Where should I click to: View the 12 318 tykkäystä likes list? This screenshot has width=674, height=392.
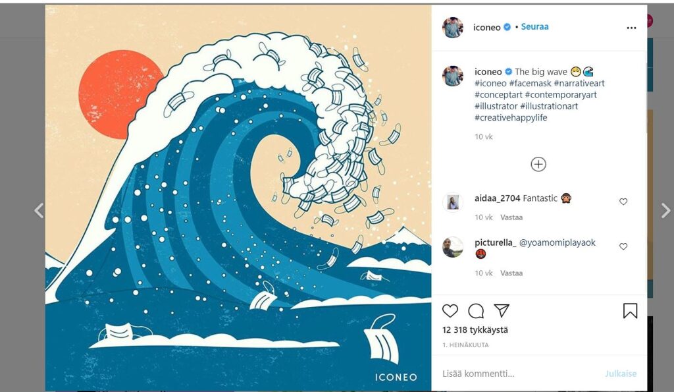[475, 330]
